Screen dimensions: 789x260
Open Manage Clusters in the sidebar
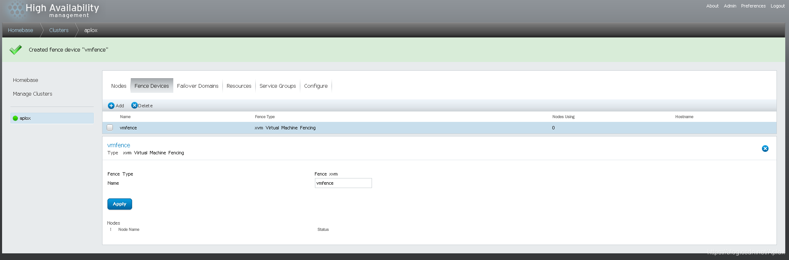tap(32, 94)
